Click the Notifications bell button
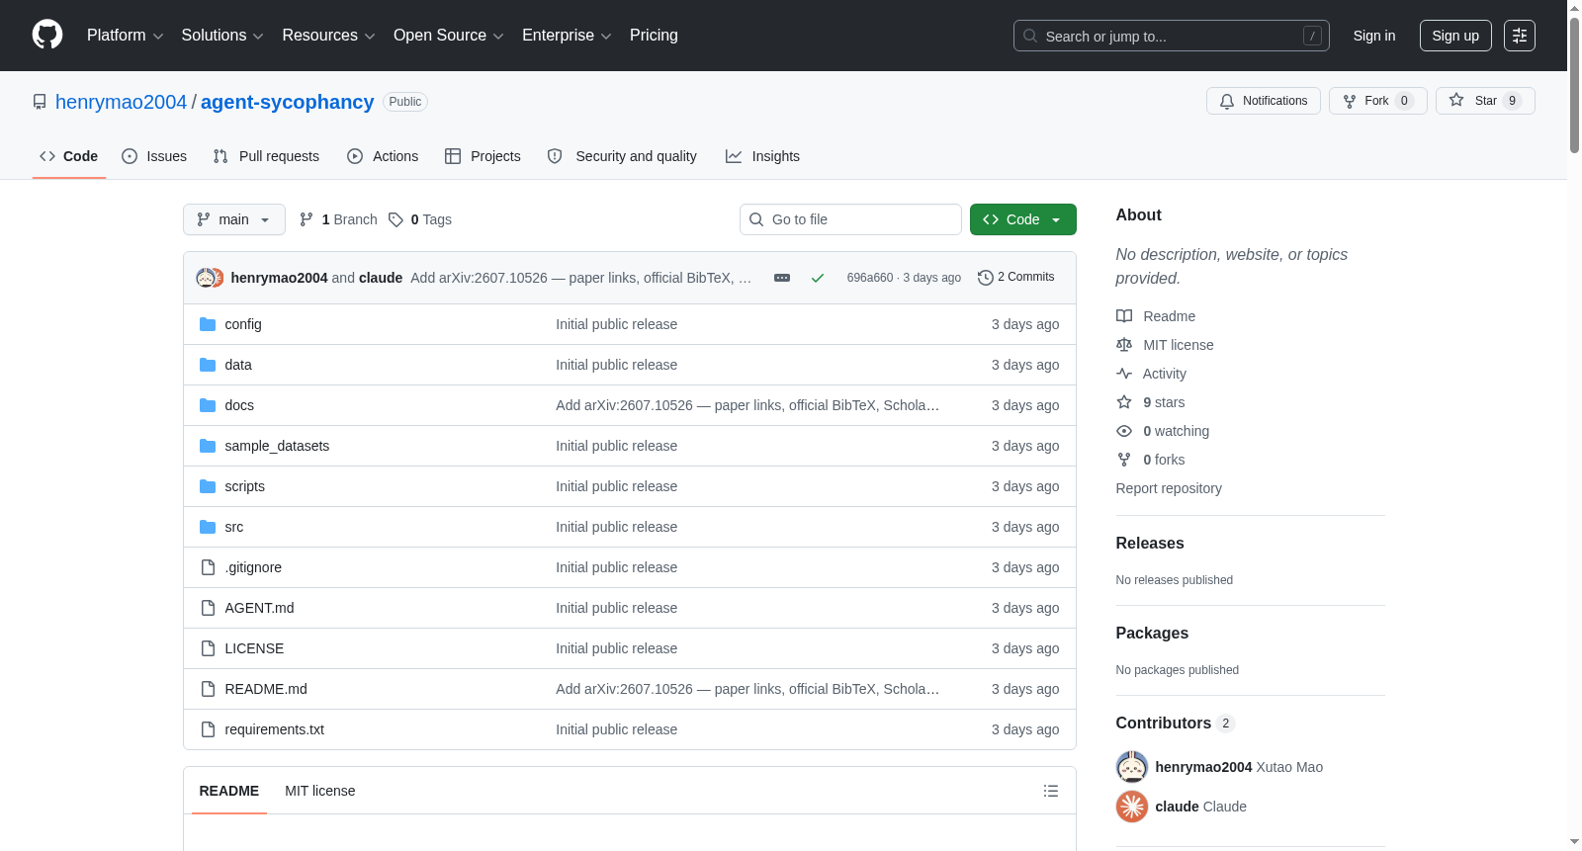 pyautogui.click(x=1263, y=101)
